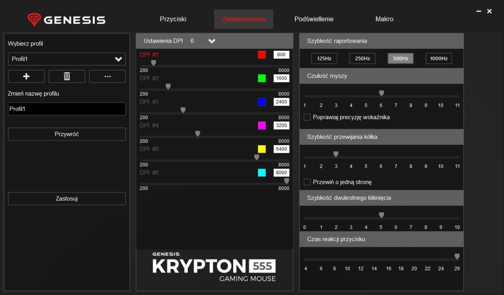Click Szybkość przewijania kółka header

[x=381, y=137]
